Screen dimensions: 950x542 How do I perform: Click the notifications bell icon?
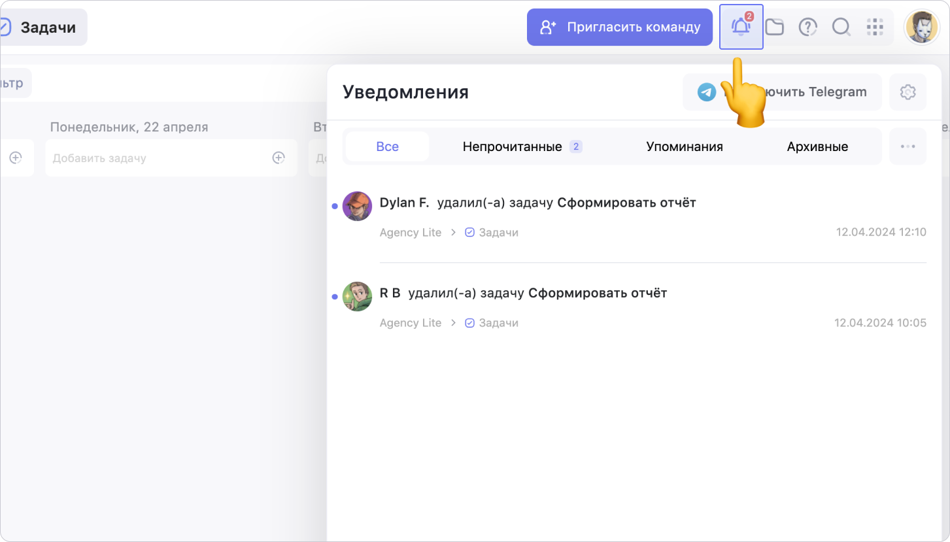coord(741,27)
